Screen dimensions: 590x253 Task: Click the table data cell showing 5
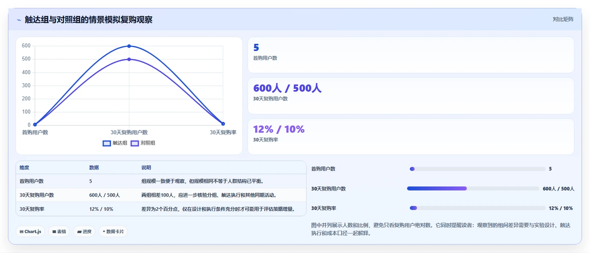(90, 181)
